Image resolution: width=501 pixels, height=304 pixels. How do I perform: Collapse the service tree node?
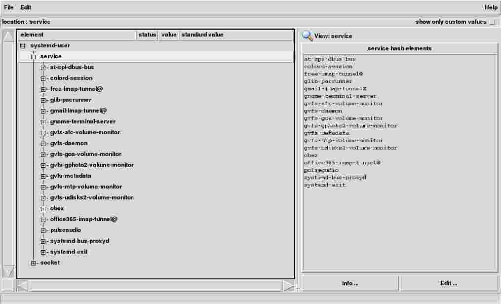pyautogui.click(x=33, y=57)
